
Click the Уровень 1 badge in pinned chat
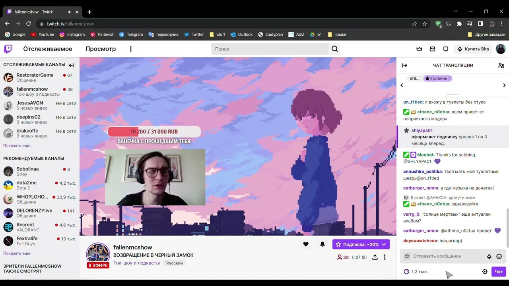coord(438,78)
